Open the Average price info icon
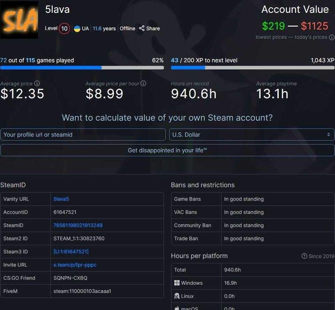This screenshot has width=335, height=310. pos(37,83)
